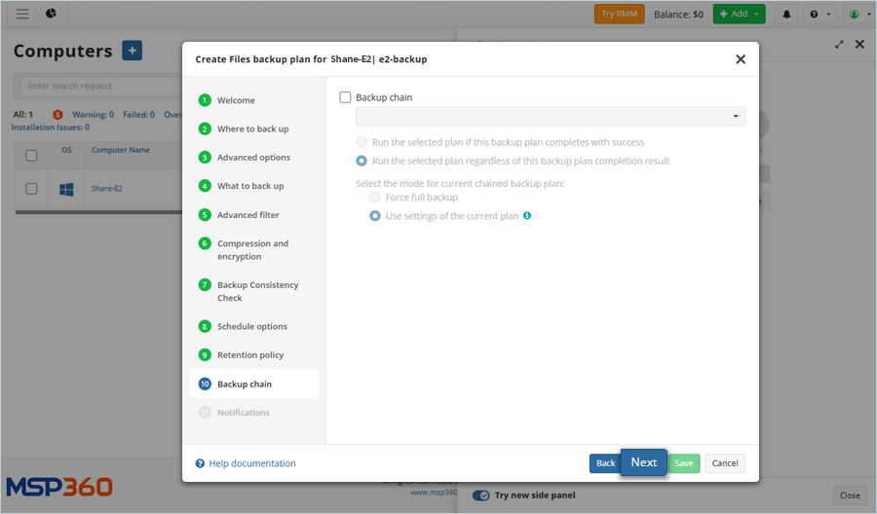Click the Next button
The height and width of the screenshot is (514, 877).
[x=643, y=462]
